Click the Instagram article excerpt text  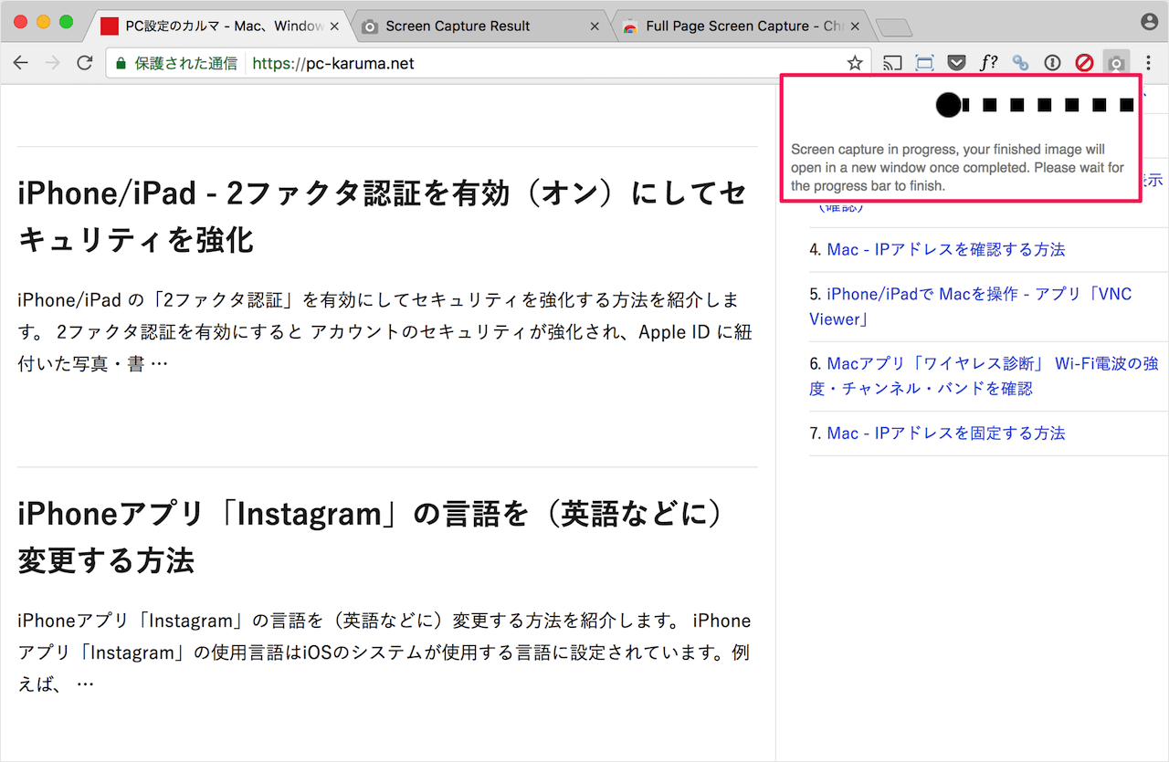point(384,652)
